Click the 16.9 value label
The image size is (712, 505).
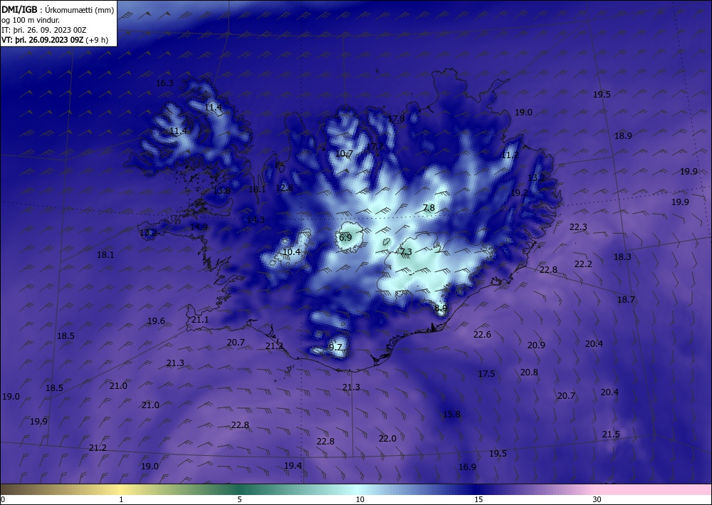pyautogui.click(x=467, y=467)
